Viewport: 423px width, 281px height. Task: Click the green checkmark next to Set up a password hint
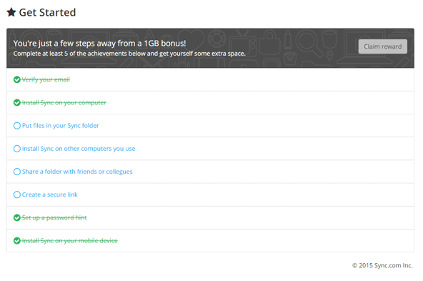click(17, 217)
